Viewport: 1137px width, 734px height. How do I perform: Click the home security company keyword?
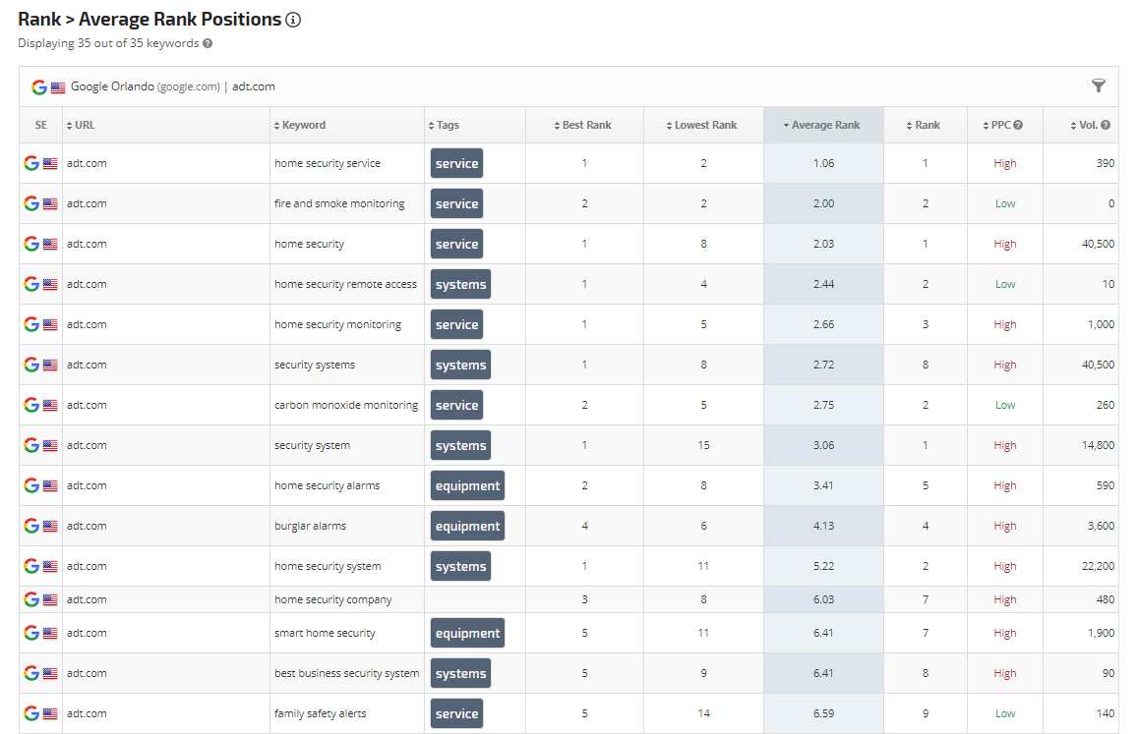332,599
